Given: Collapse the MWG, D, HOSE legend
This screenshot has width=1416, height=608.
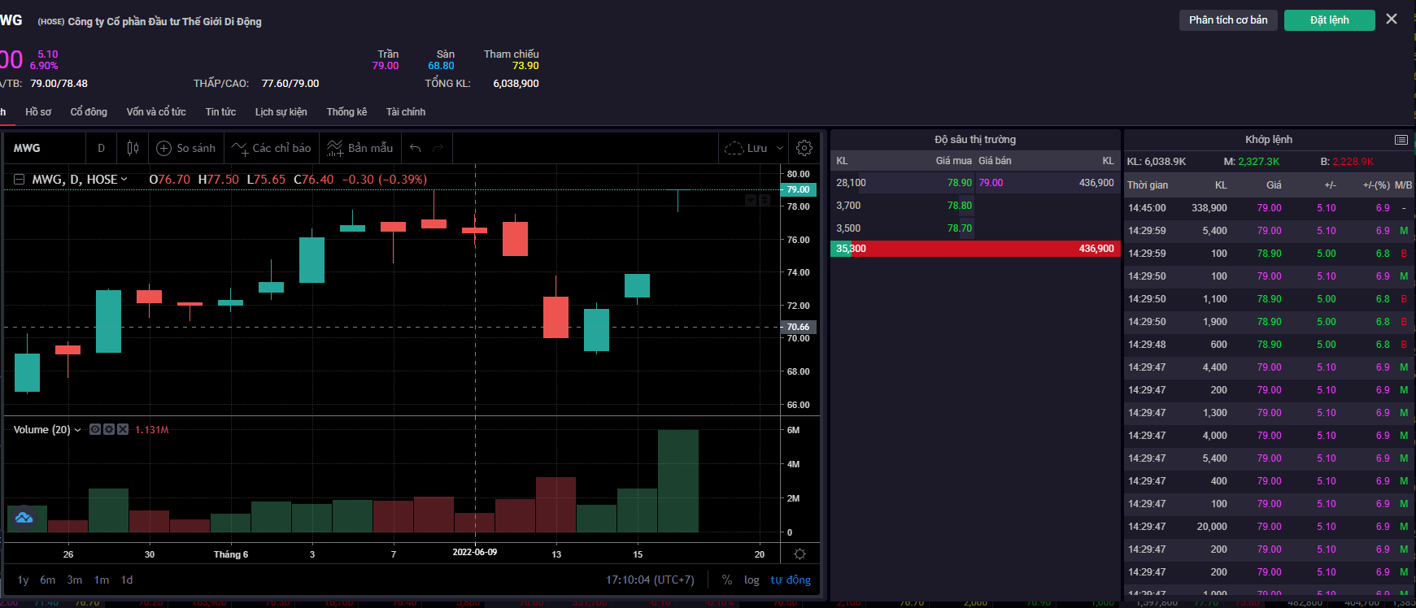Looking at the screenshot, I should (20, 180).
